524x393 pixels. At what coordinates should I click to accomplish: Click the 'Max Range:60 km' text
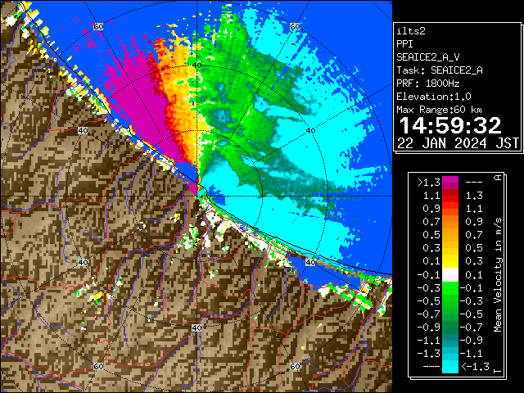(x=439, y=110)
